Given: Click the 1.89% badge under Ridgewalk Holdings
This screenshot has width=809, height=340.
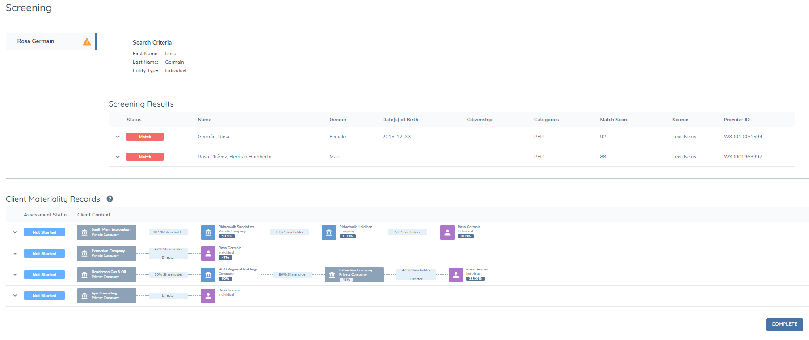Looking at the screenshot, I should click(347, 236).
